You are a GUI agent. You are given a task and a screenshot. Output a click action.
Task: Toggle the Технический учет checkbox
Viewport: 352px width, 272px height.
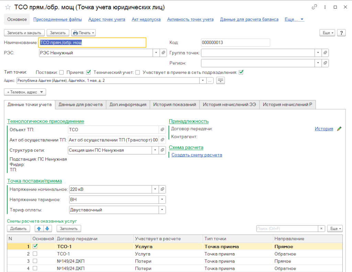point(137,72)
